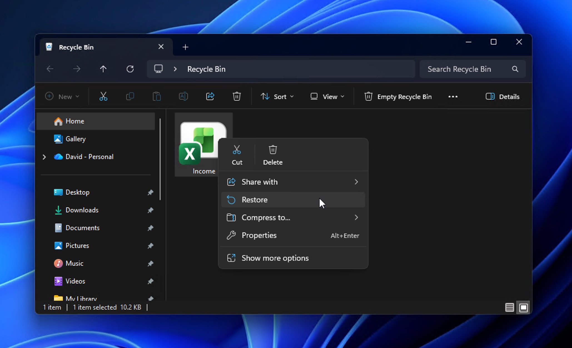This screenshot has width=572, height=348.
Task: Click the Share icon in the toolbar
Action: tap(210, 96)
